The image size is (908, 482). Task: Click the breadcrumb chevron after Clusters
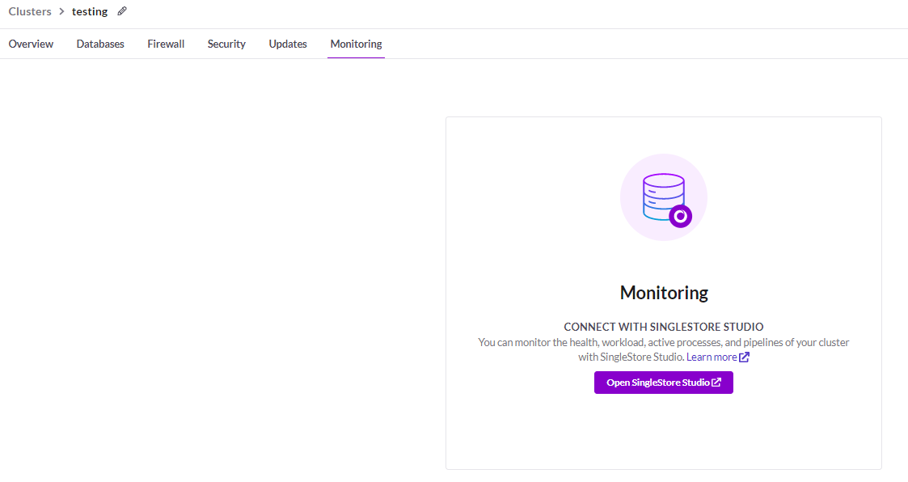[x=61, y=11]
